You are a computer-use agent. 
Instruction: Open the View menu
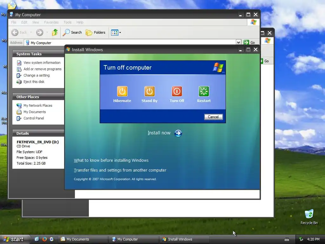pos(36,22)
